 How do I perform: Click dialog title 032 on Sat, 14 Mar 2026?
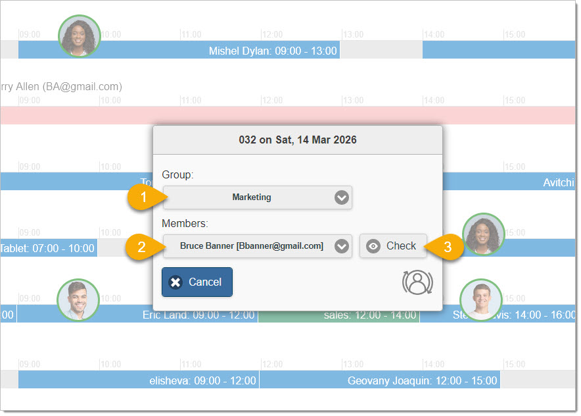pos(298,140)
